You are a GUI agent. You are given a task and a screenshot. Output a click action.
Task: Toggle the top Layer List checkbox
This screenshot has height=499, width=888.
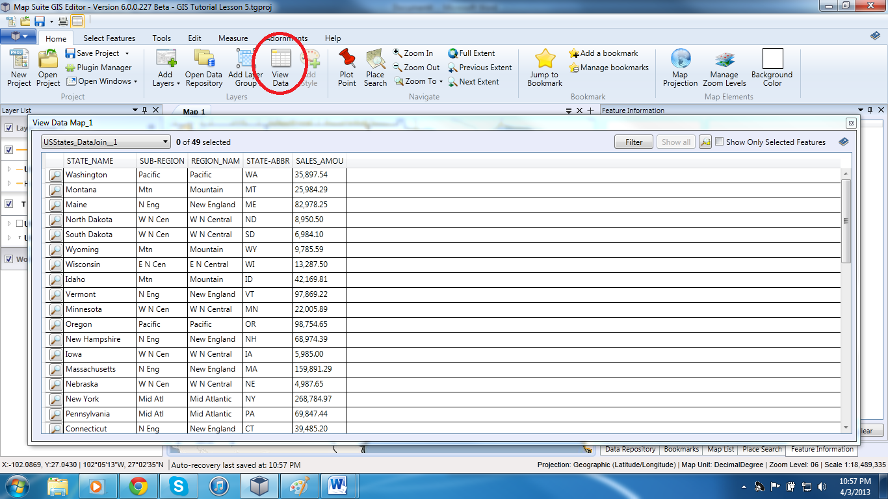tap(8, 128)
